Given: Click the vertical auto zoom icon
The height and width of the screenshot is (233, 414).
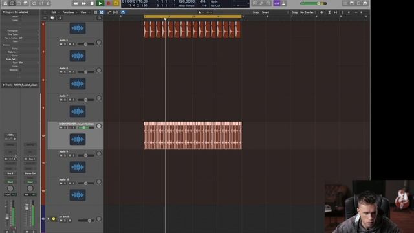Looking at the screenshot, I should point(329,12).
